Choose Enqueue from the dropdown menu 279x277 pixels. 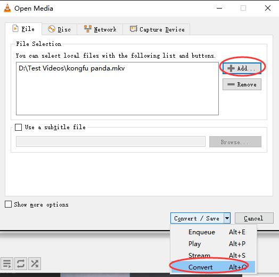click(x=214, y=232)
